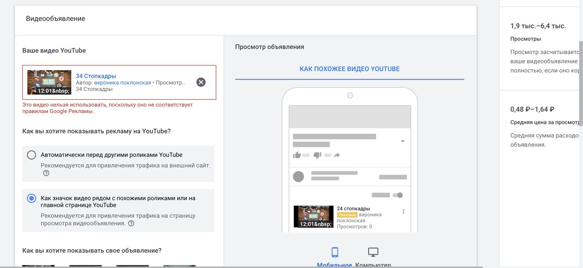Click views estimate '1,9 тыс.–6,4 тыс.'
Image resolution: width=583 pixels, height=268 pixels.
538,26
